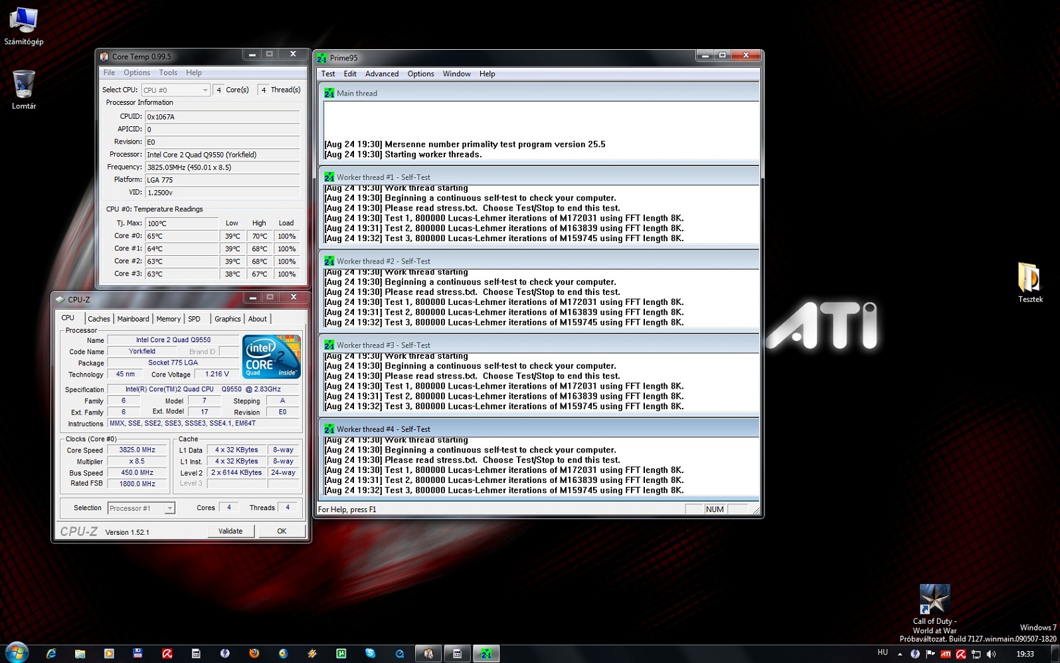Open the Tools menu in Core Temp

coord(168,72)
